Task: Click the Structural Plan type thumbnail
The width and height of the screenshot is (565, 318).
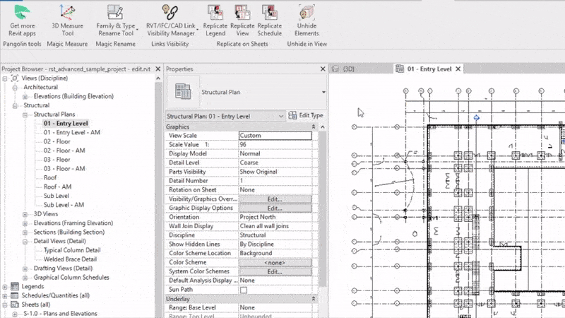Action: click(183, 92)
